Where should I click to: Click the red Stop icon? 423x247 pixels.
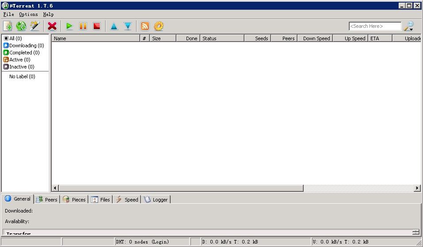coord(96,26)
